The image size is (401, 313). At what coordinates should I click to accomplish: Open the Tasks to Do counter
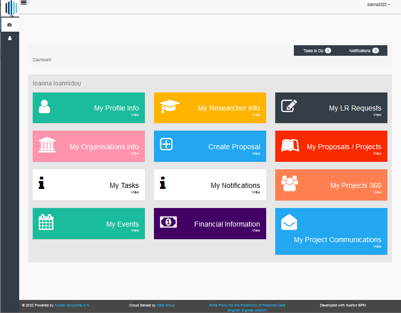coord(317,51)
